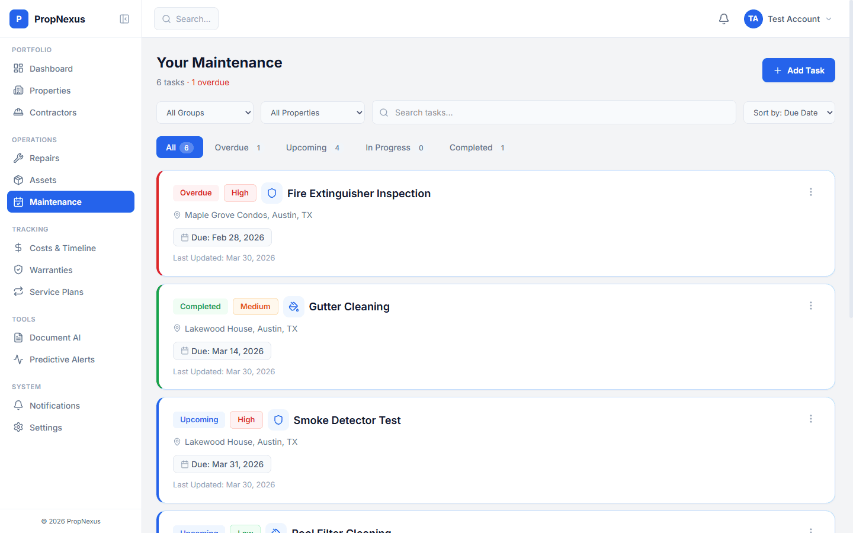Open Document AI in the Tools section
853x533 pixels.
[55, 337]
